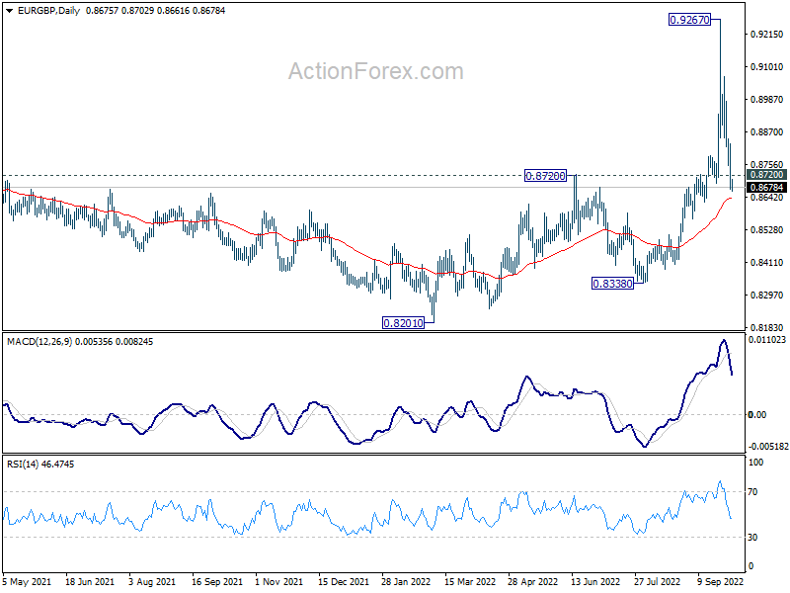Click the 0.86784 current price tag

pos(766,188)
